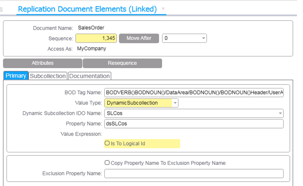Click the Sequence field showing 1,345
Image resolution: width=303 pixels, height=186 pixels.
(x=96, y=38)
